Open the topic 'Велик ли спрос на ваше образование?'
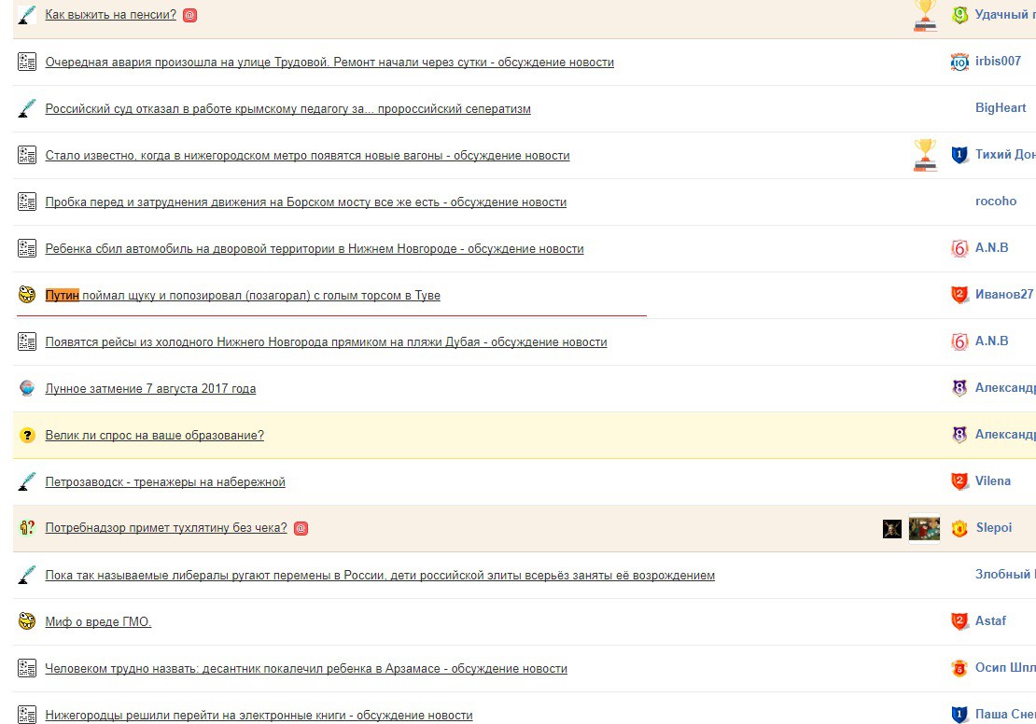1036x724 pixels. coord(155,436)
